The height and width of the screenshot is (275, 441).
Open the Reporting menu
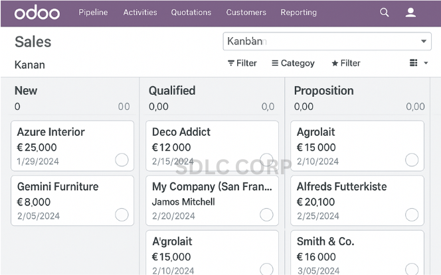coord(298,13)
